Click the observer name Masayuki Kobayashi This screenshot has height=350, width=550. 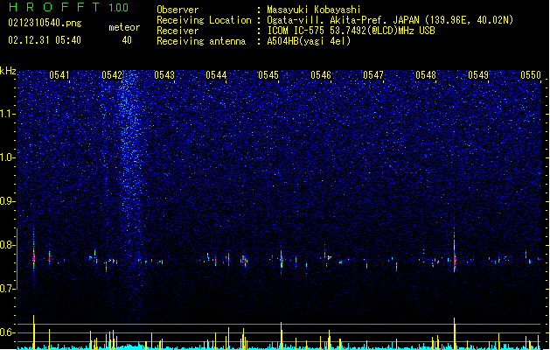[x=314, y=10]
